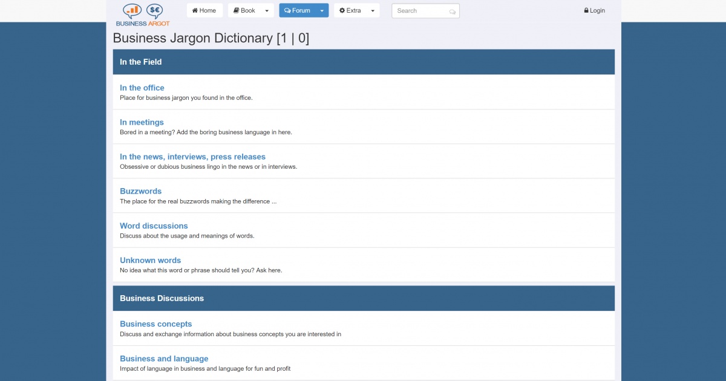Open 'In the news, interviews, press releases'
Image resolution: width=726 pixels, height=381 pixels.
click(x=192, y=157)
